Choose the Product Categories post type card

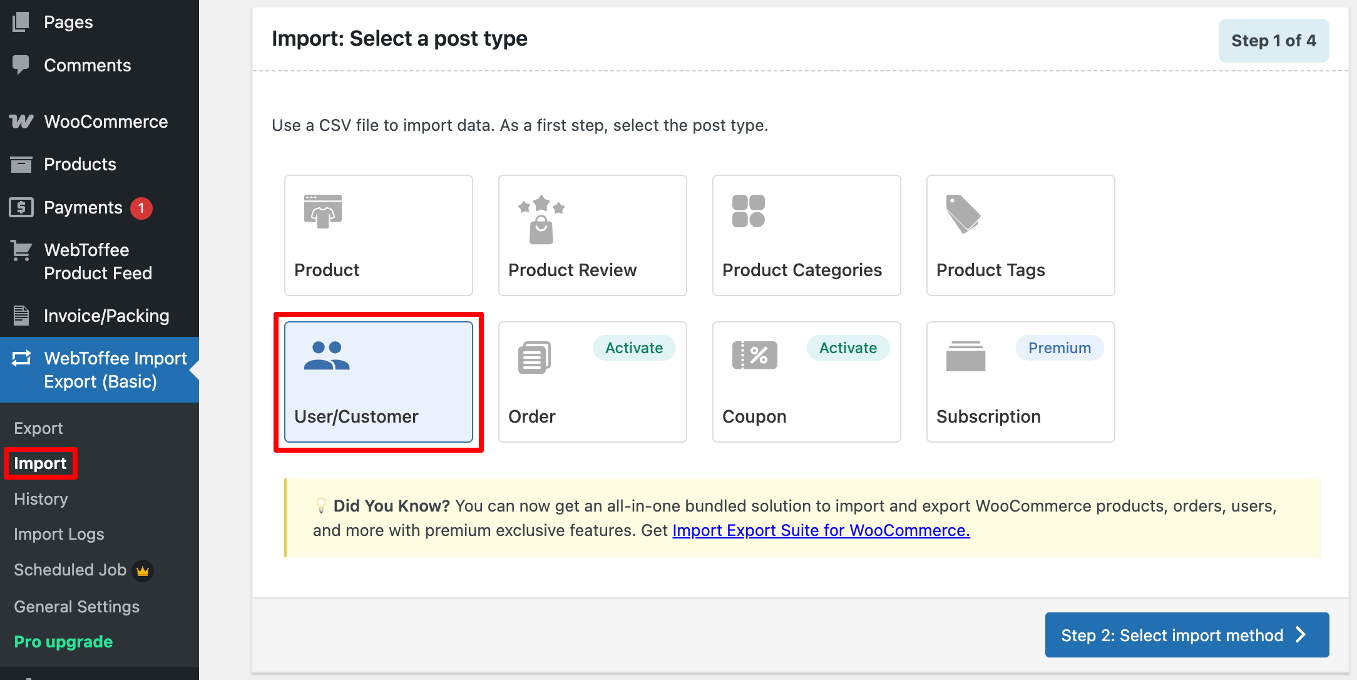[x=807, y=235]
